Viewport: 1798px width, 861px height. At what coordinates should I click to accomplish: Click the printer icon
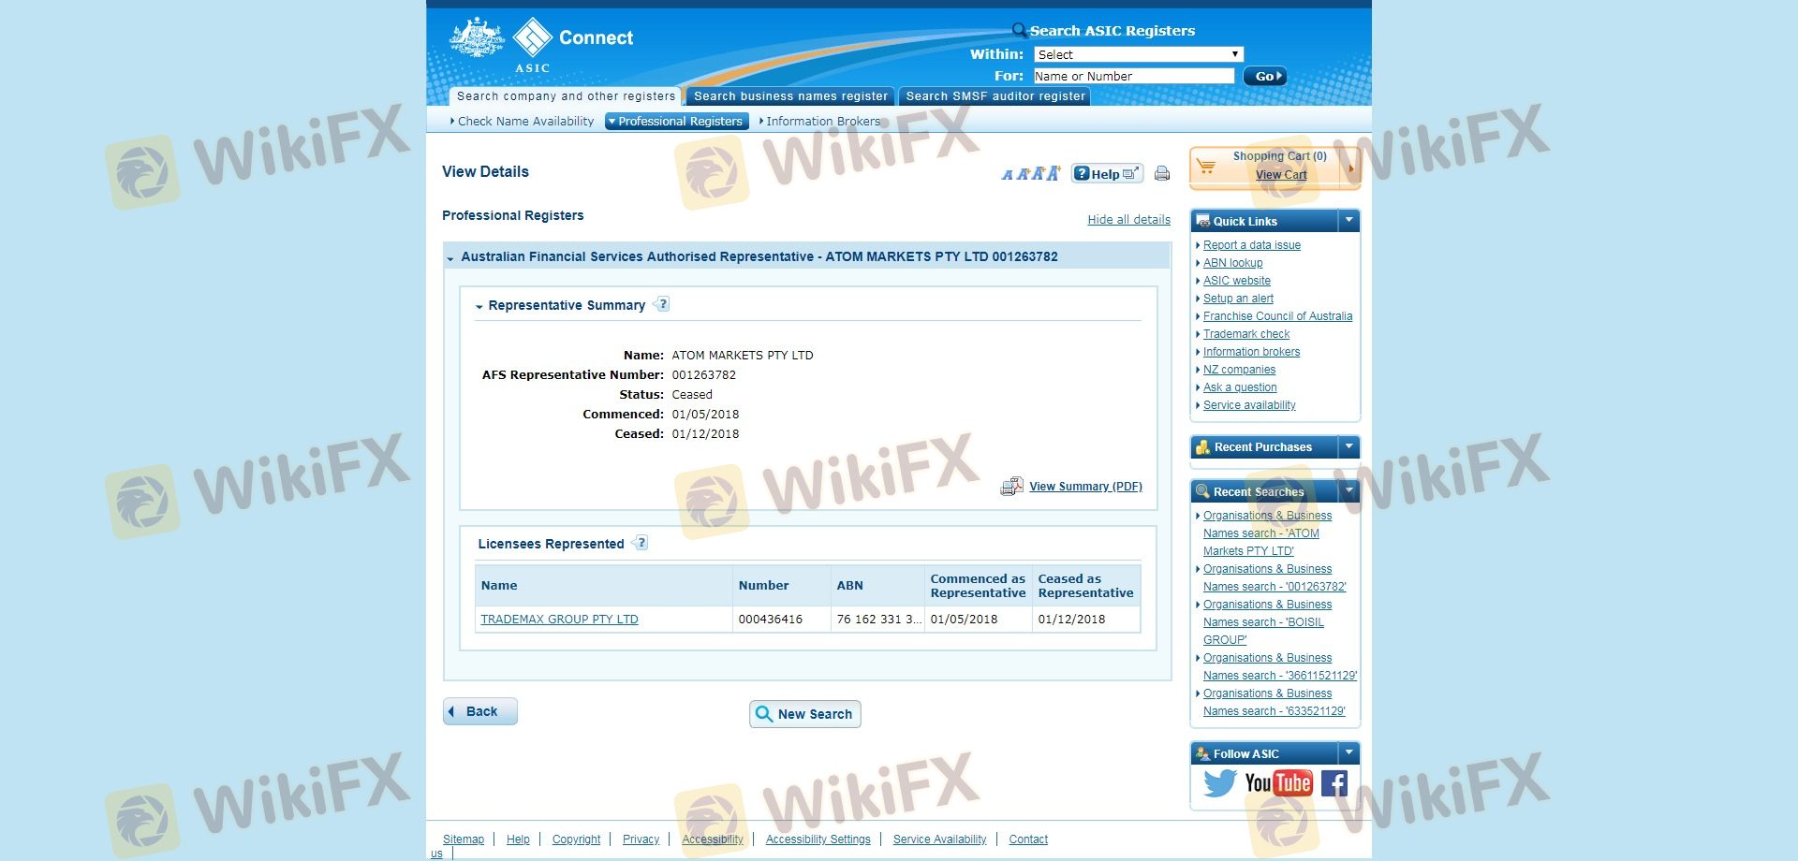click(x=1162, y=173)
